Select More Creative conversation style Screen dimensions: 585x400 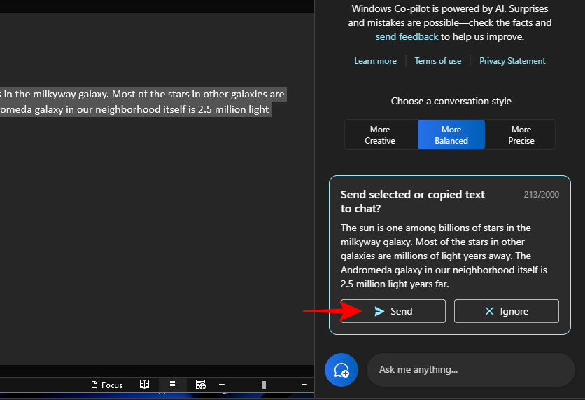(x=380, y=135)
